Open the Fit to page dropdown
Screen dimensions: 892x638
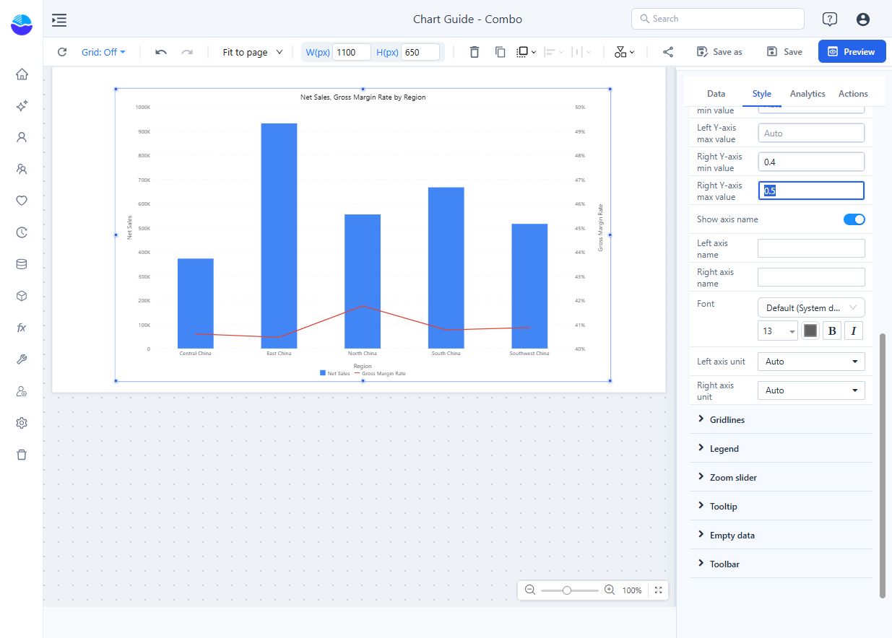[253, 52]
